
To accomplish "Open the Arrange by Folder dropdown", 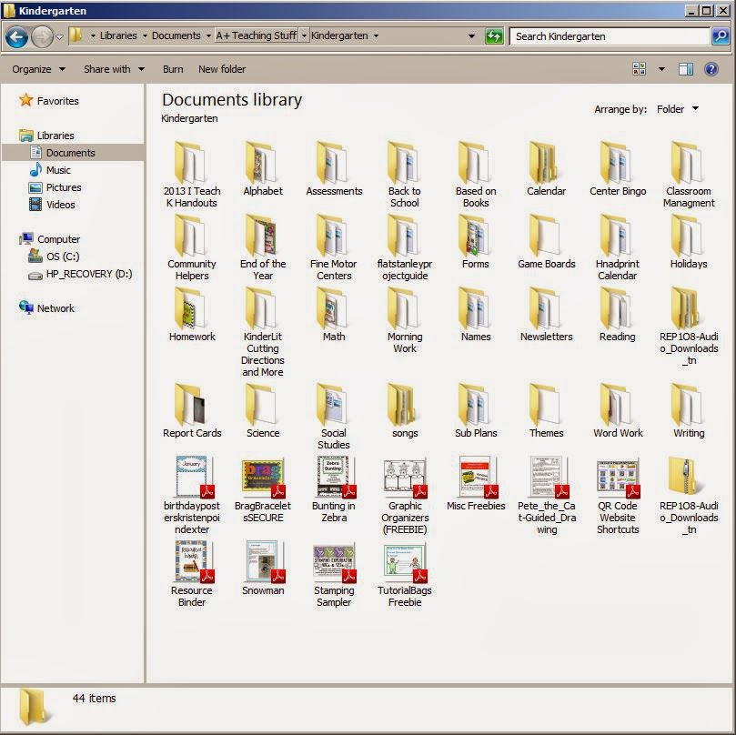I will click(x=678, y=108).
